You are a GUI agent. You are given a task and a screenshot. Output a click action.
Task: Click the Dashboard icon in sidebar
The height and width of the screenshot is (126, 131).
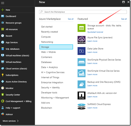click(x=3, y=16)
